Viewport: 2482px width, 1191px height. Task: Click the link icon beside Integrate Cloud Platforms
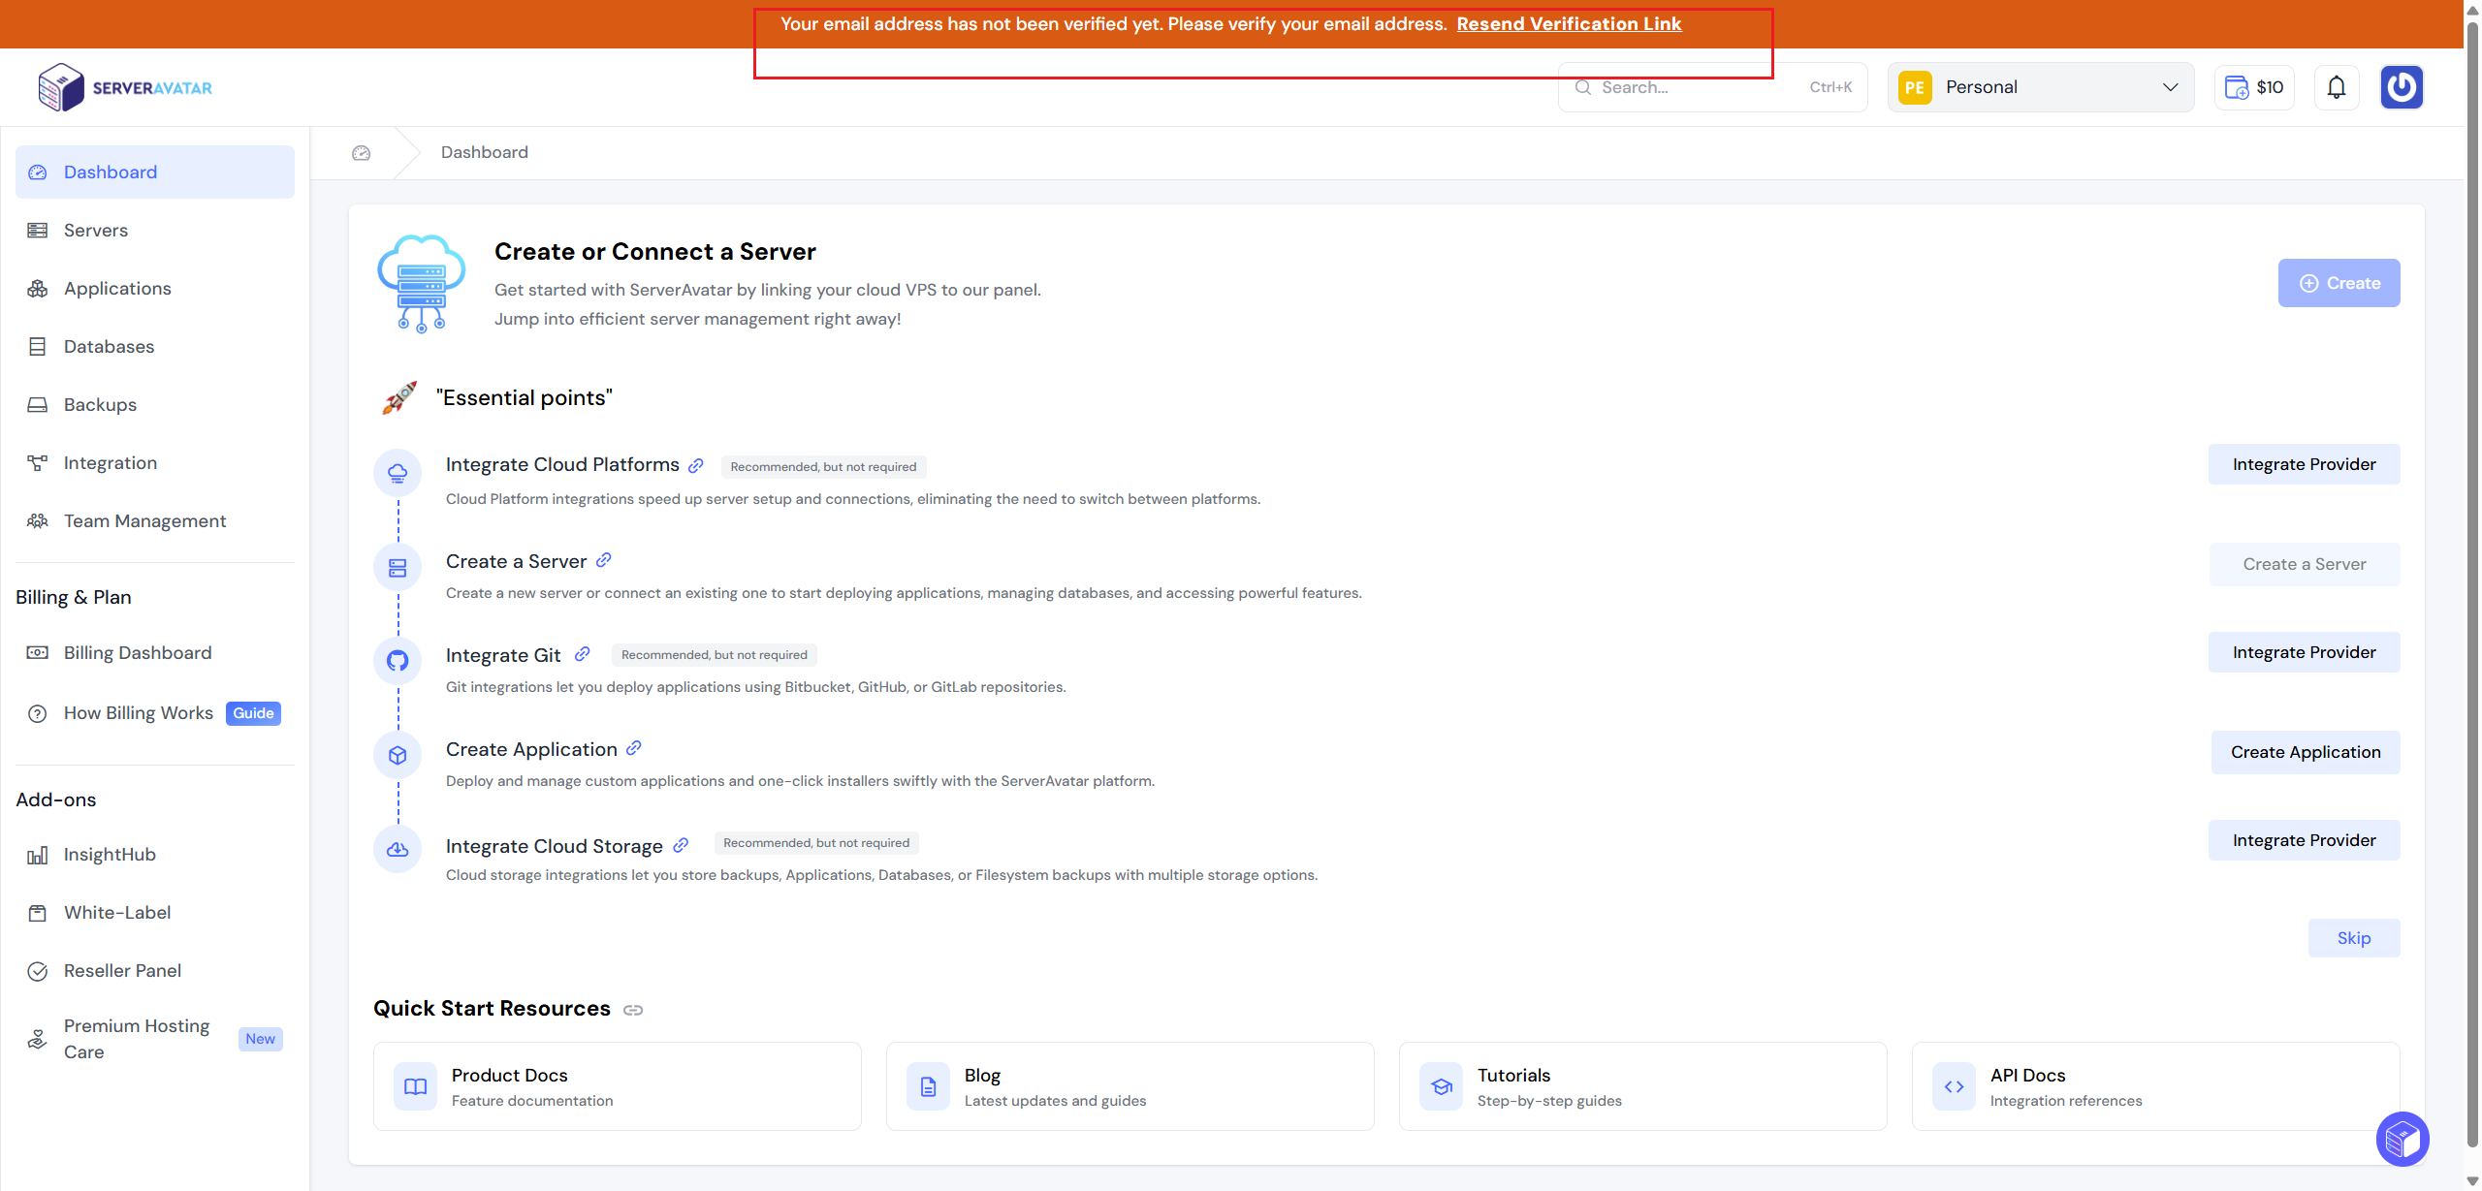pyautogui.click(x=696, y=465)
